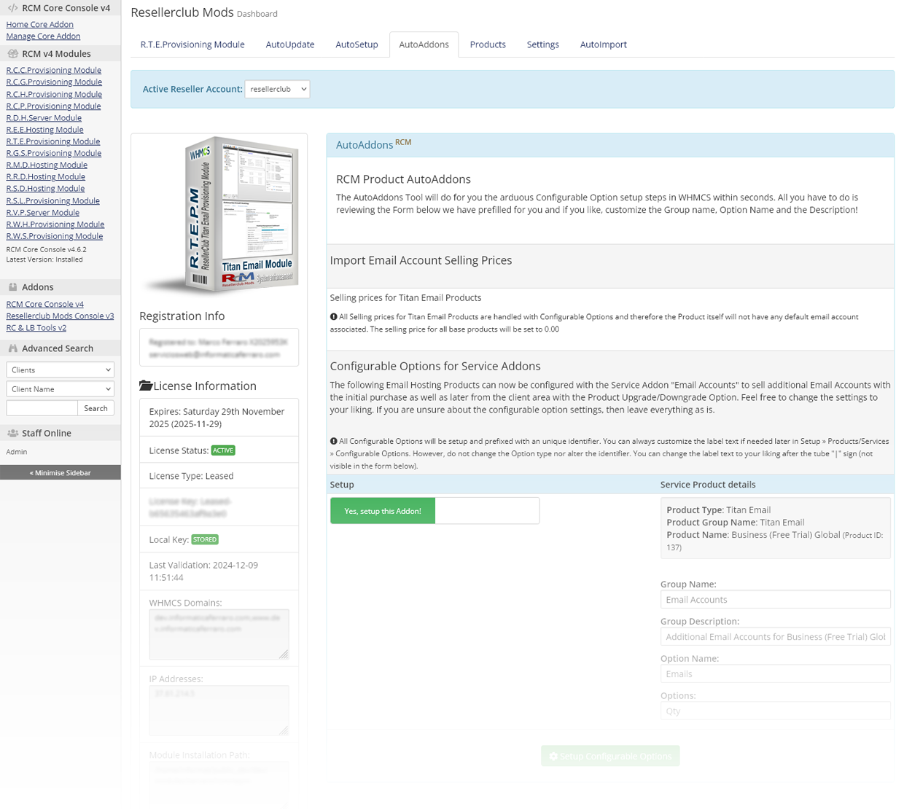This screenshot has height=809, width=904.
Task: Switch to the AutoUpdate tab
Action: coord(290,44)
